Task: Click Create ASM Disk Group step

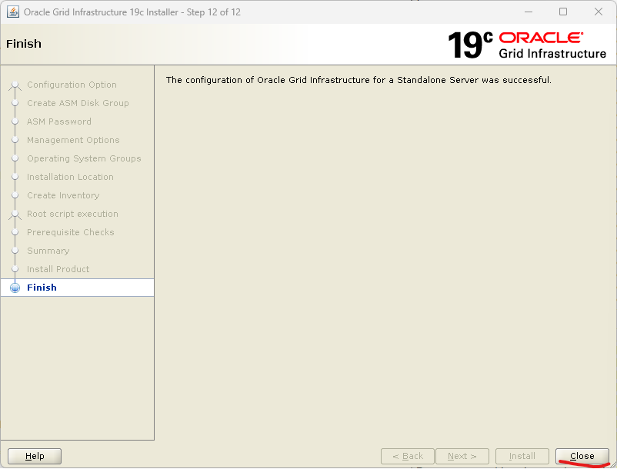Action: coord(78,103)
